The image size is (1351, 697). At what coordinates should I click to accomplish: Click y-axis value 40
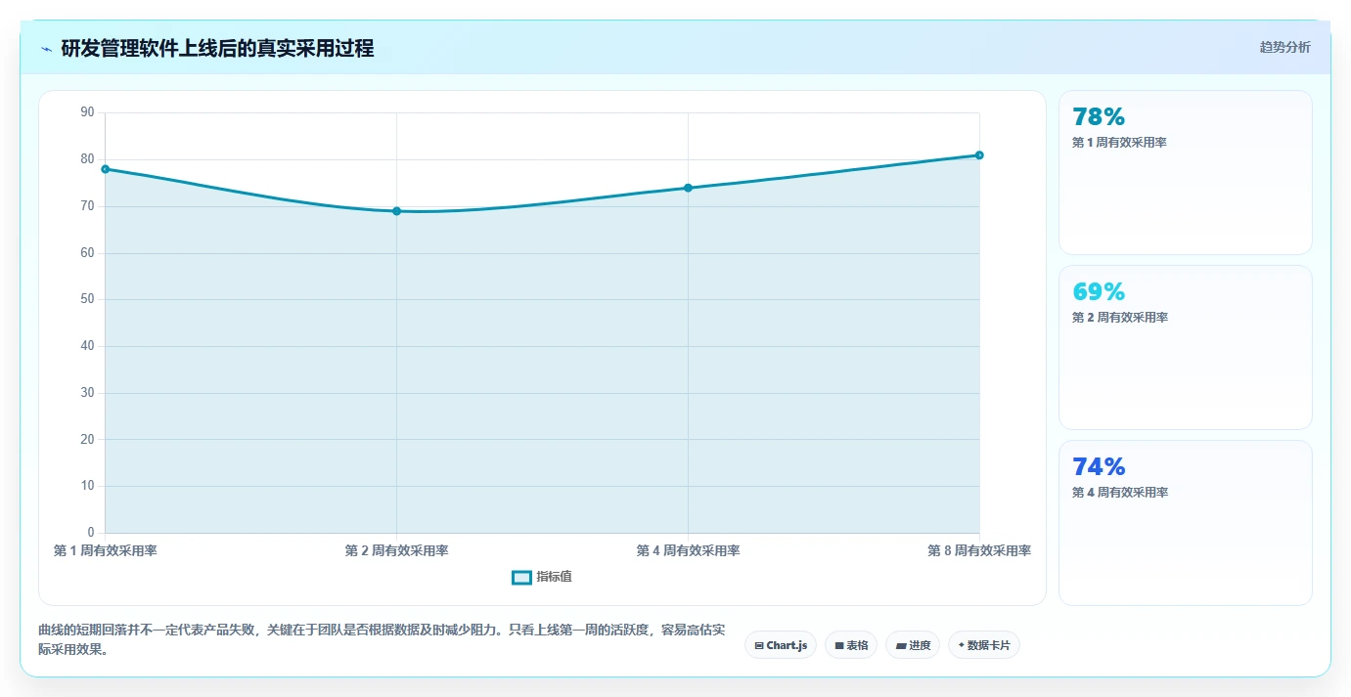point(87,346)
